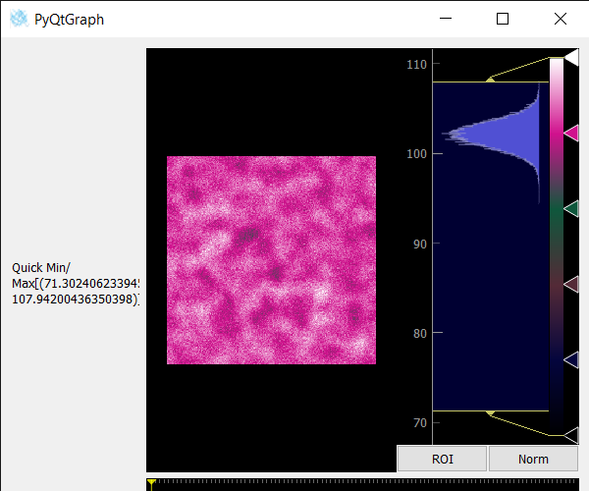Screen dimensions: 589x491
Task: Click the ROI button
Action: [x=442, y=459]
